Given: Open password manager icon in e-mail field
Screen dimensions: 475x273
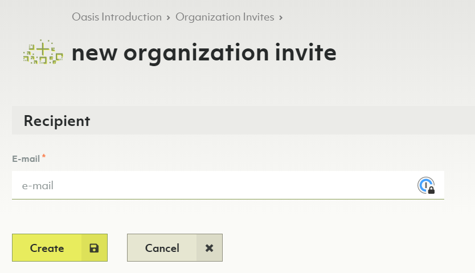Looking at the screenshot, I should coord(425,185).
